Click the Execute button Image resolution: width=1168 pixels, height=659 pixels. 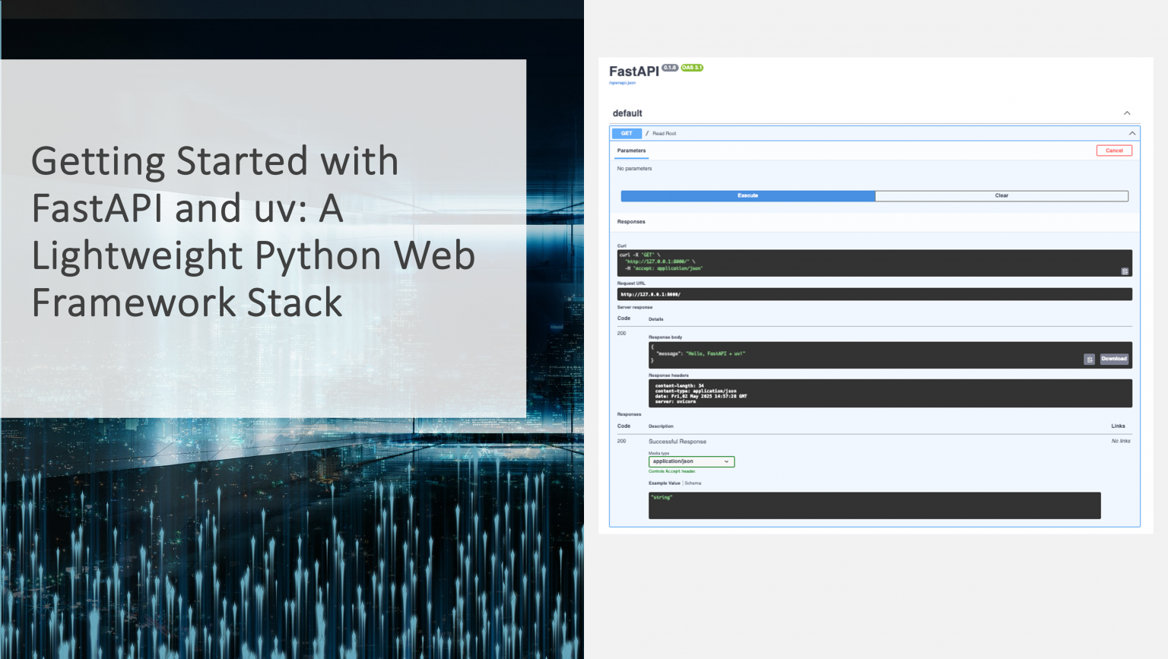747,195
